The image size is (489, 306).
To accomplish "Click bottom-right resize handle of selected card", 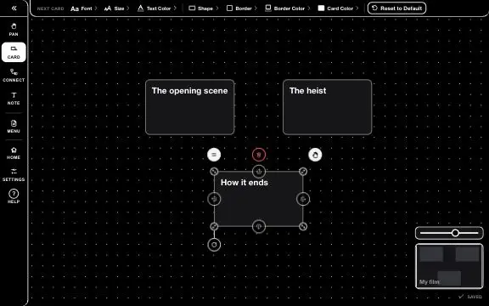I will pos(303,226).
